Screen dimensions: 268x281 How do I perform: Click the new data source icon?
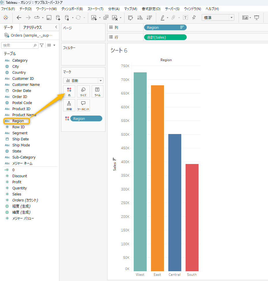[x=58, y=18]
